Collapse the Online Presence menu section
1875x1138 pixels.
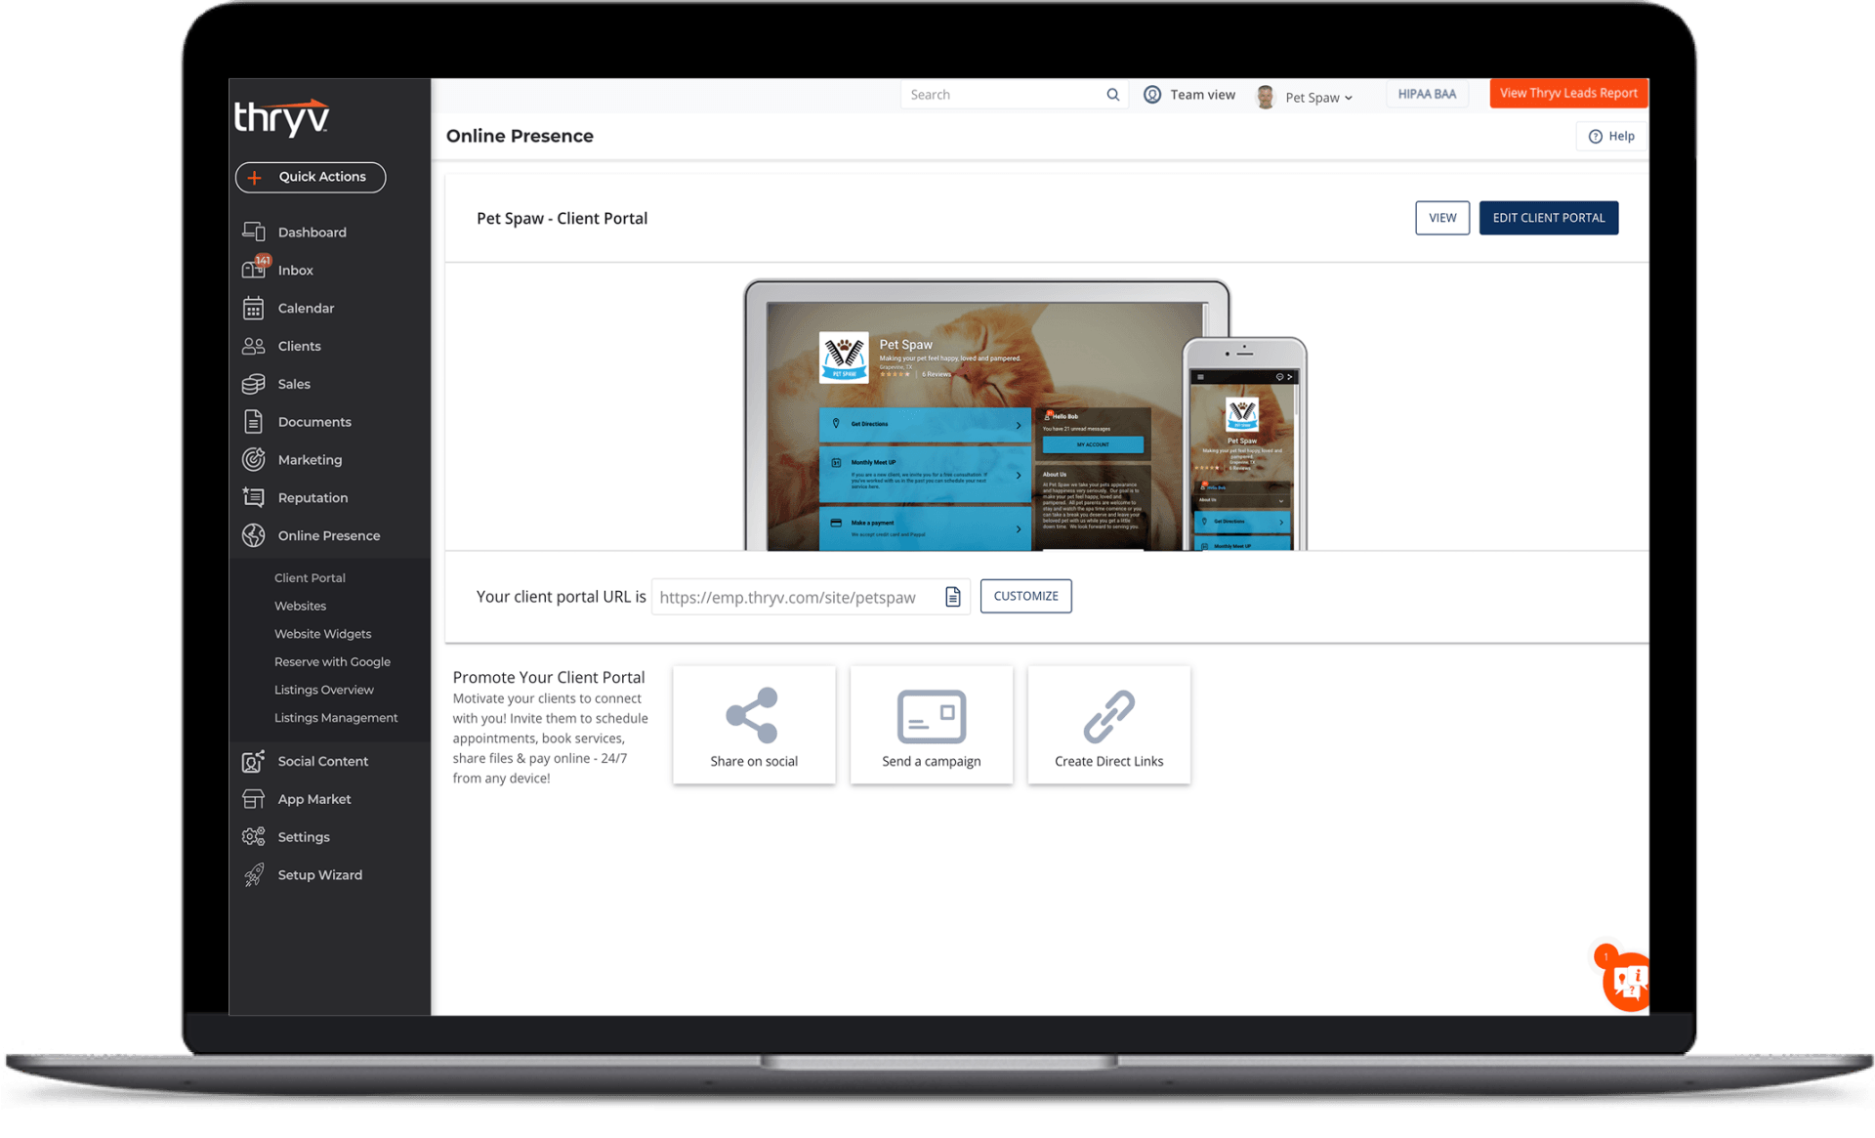pos(328,535)
